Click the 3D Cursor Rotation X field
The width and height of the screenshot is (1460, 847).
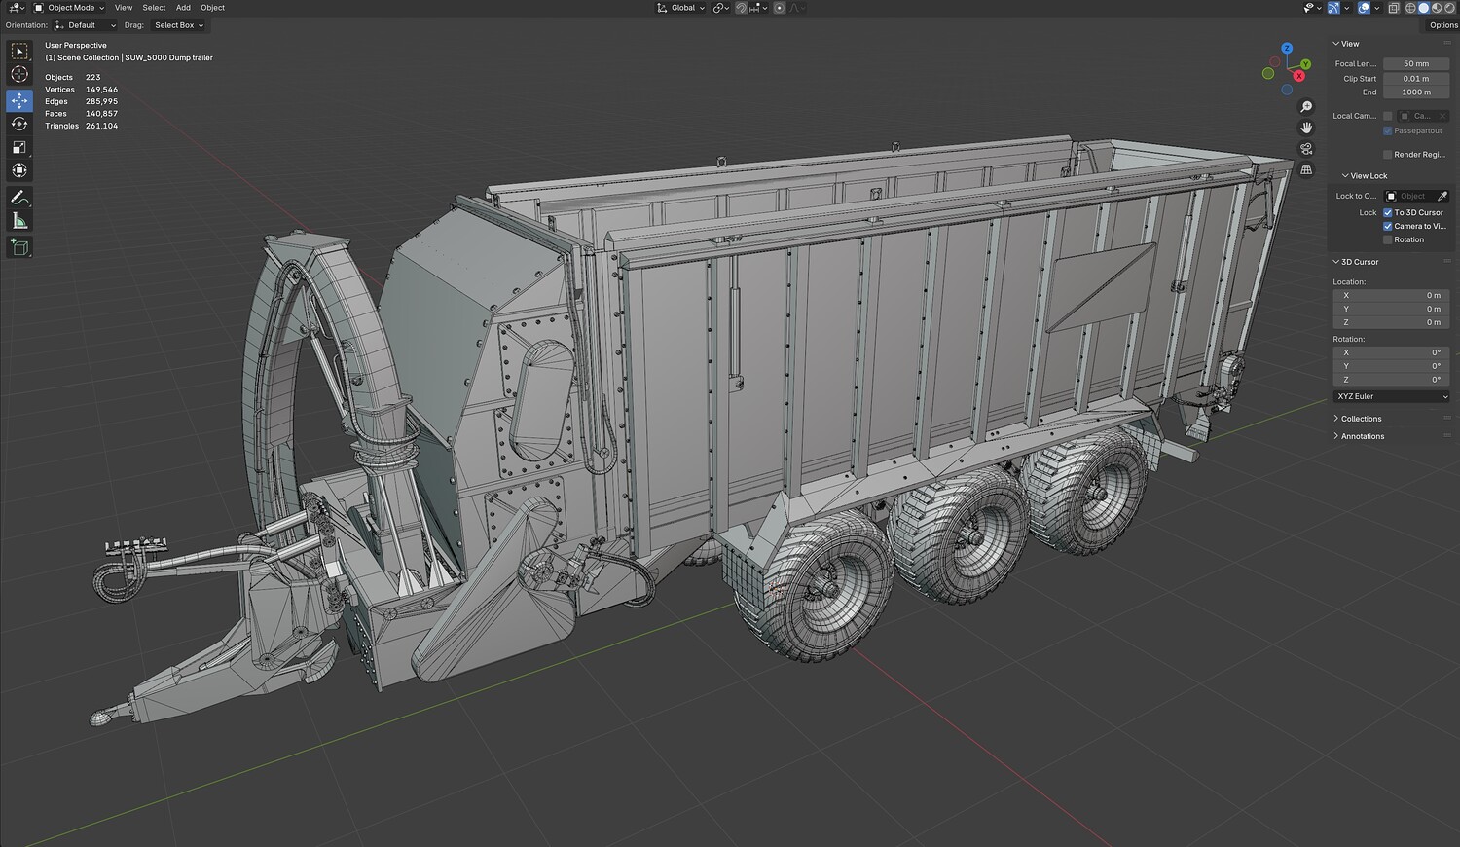(1392, 352)
